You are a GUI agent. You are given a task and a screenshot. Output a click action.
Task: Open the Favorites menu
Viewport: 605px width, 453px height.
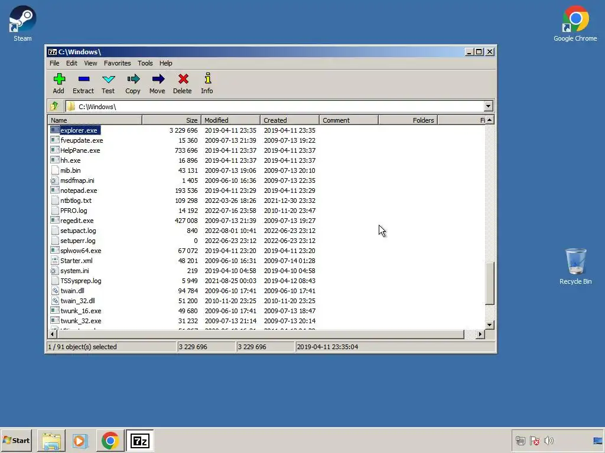pos(118,63)
